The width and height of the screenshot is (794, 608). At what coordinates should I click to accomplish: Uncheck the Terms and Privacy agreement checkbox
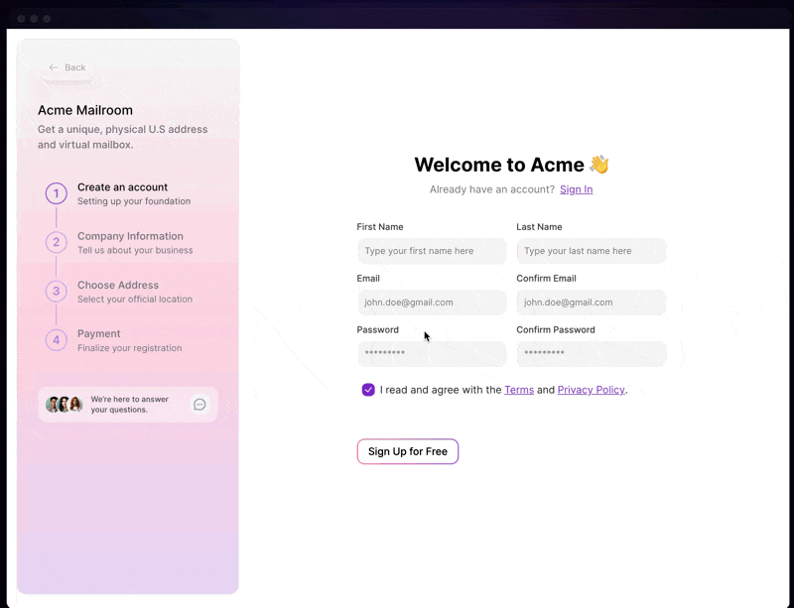pyautogui.click(x=368, y=390)
